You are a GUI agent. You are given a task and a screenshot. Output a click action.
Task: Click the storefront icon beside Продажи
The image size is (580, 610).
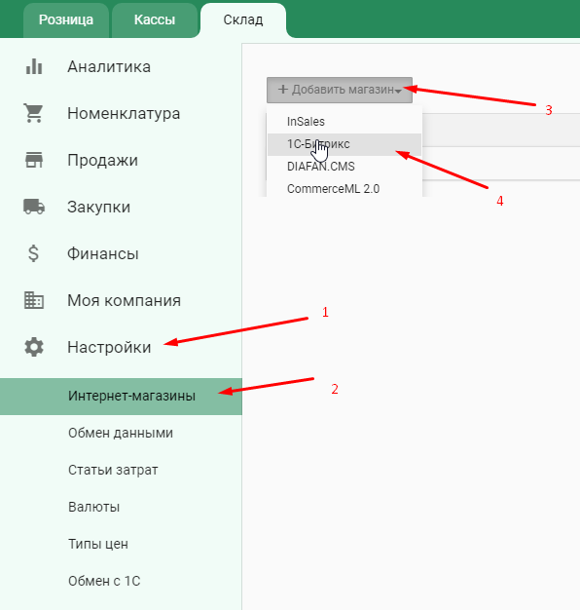click(34, 160)
